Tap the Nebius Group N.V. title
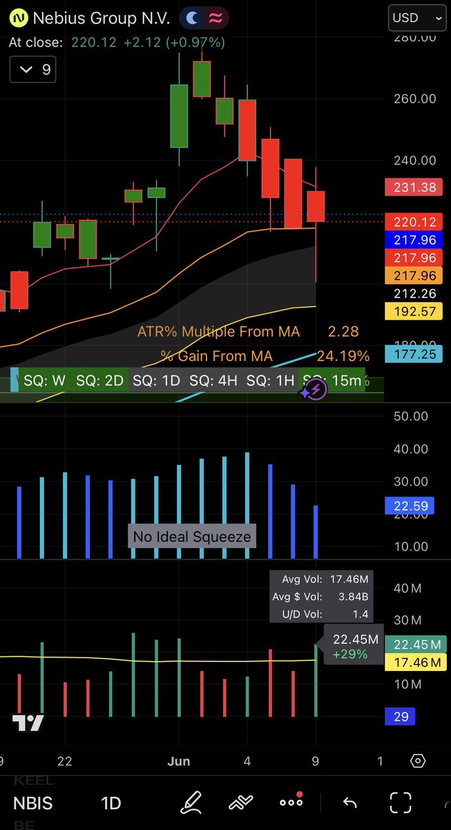 (103, 17)
